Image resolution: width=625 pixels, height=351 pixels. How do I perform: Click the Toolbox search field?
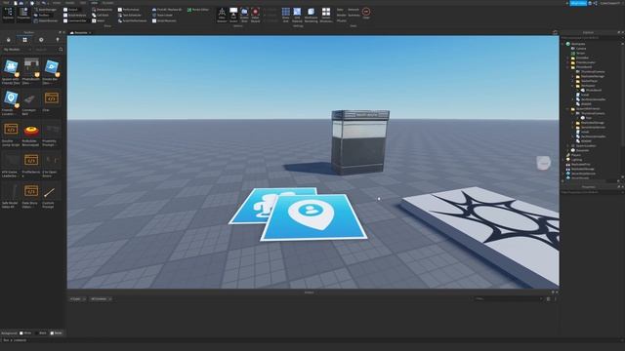click(45, 50)
